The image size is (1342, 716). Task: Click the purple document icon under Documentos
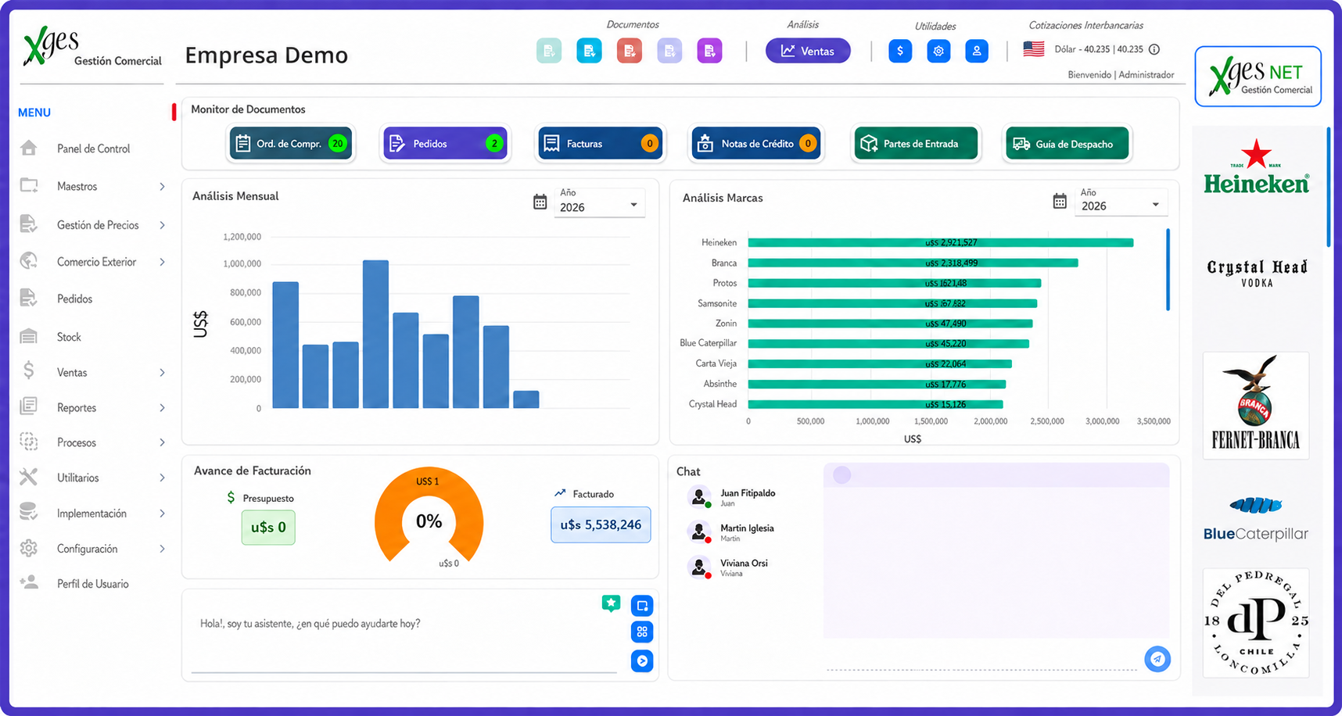[x=709, y=51]
